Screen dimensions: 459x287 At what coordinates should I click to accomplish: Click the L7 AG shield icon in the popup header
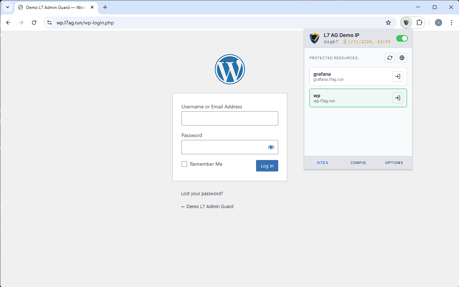pyautogui.click(x=314, y=38)
